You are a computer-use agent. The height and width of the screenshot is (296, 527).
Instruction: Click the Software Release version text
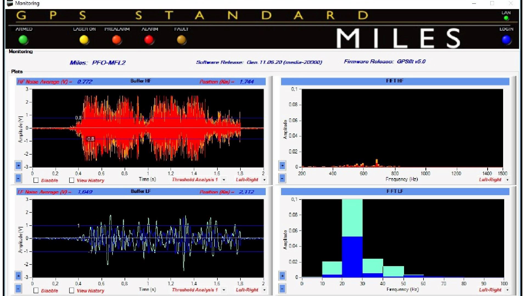point(259,62)
